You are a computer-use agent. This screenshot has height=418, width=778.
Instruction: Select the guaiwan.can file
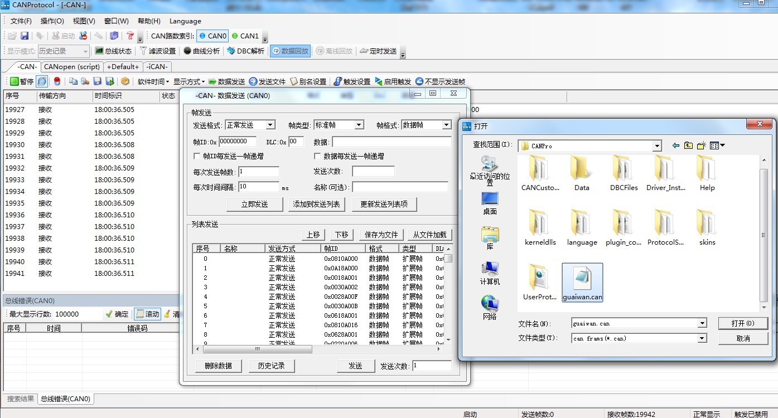582,283
